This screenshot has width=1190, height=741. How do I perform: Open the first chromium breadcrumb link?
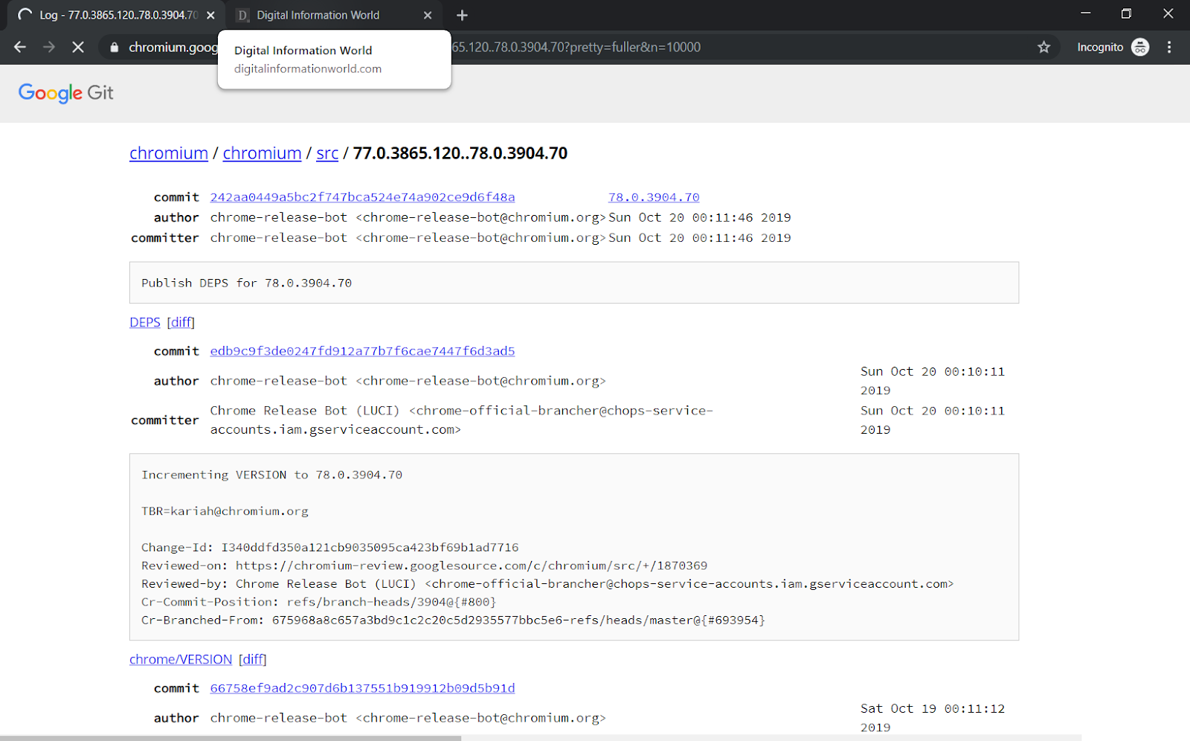[x=169, y=153]
